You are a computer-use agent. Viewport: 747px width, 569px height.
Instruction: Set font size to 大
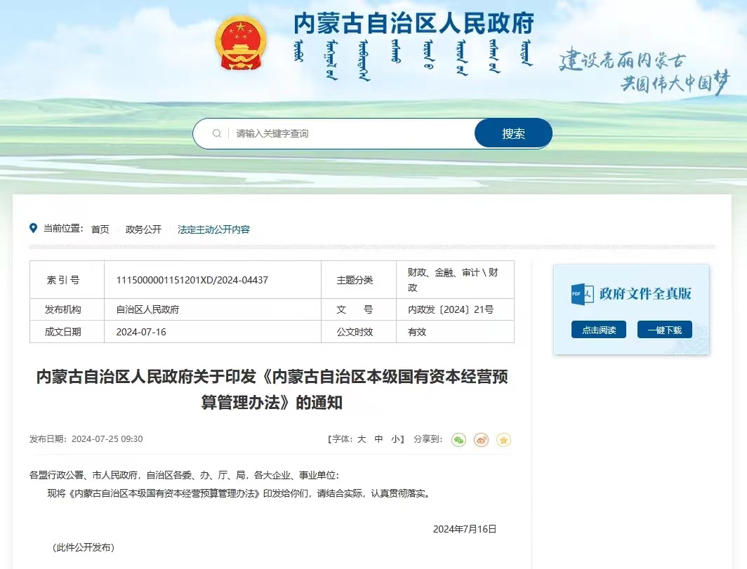362,439
